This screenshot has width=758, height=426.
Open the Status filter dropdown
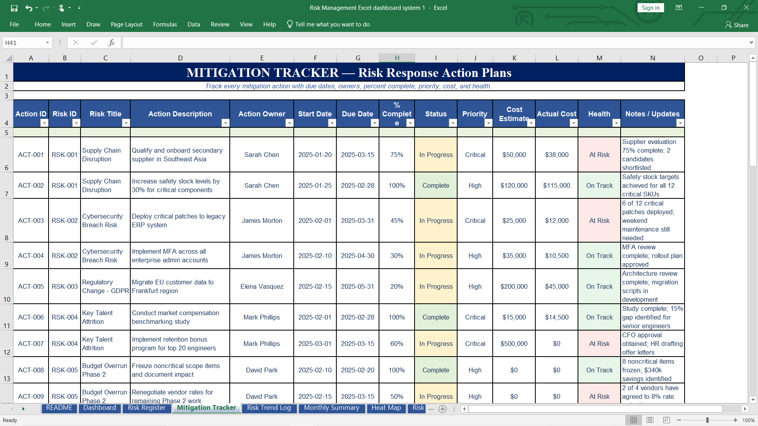[453, 123]
